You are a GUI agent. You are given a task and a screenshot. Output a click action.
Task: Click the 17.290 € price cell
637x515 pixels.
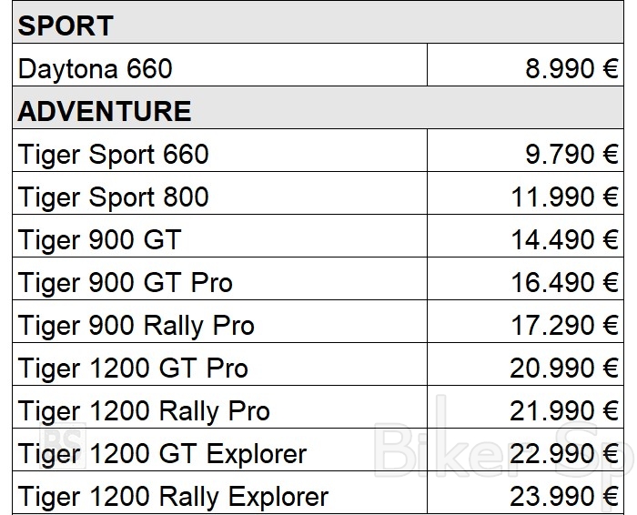click(564, 326)
